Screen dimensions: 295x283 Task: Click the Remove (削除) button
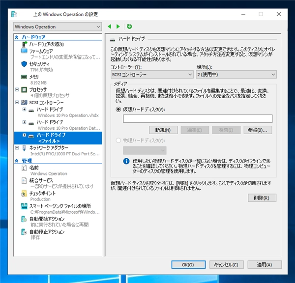262,198
